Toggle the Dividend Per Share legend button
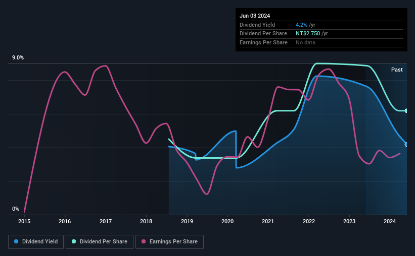 [100, 242]
